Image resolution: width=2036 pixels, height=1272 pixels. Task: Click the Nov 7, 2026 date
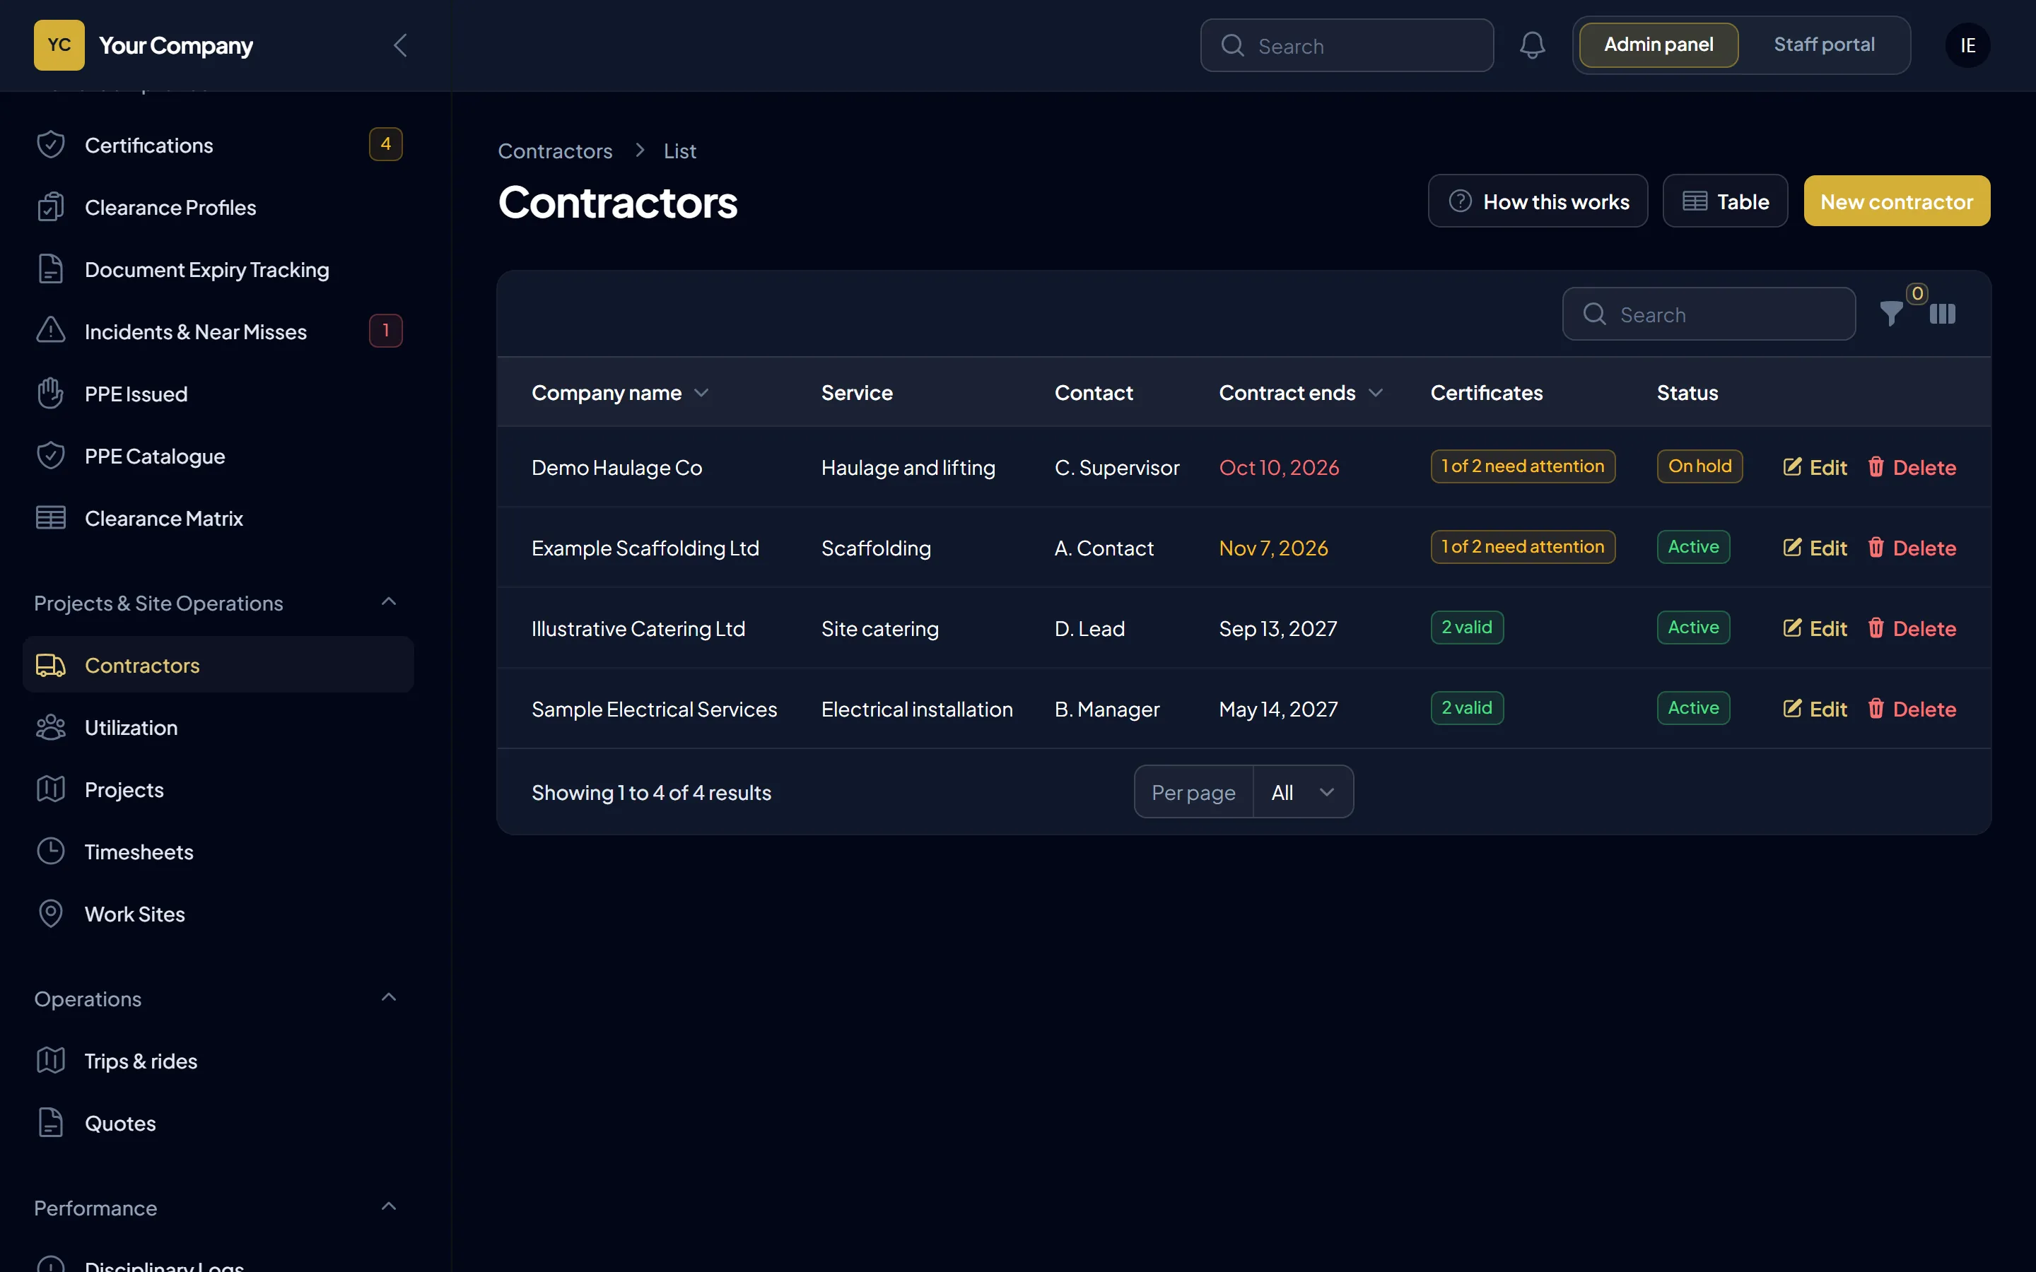[x=1274, y=548]
